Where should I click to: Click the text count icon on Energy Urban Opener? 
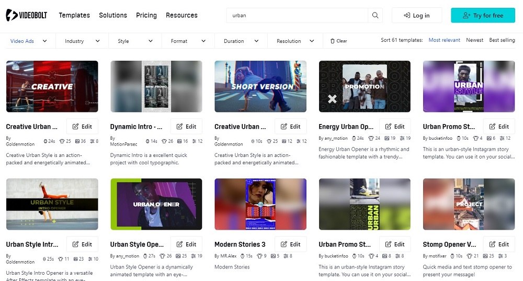(371, 138)
